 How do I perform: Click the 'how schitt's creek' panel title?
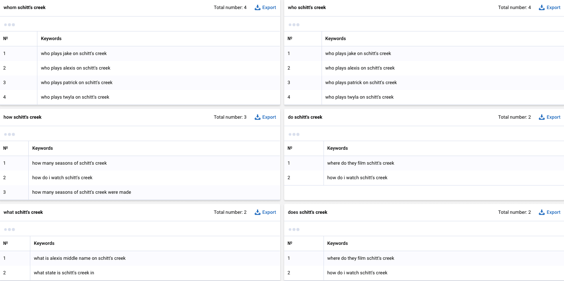pyautogui.click(x=22, y=117)
